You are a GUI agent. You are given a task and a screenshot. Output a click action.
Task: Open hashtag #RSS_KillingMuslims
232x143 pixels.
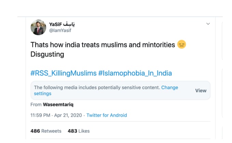click(x=63, y=73)
